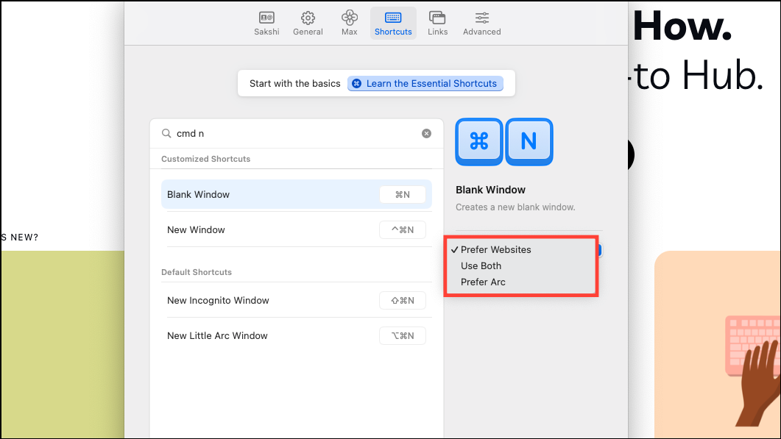The height and width of the screenshot is (439, 781).
Task: Expand the New Incognito Window shortcut row
Action: (x=296, y=300)
